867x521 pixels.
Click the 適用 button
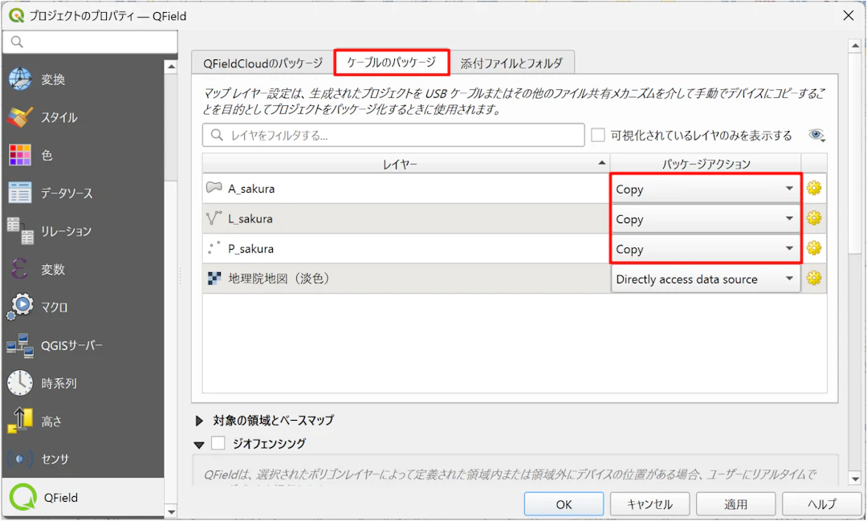click(x=735, y=503)
